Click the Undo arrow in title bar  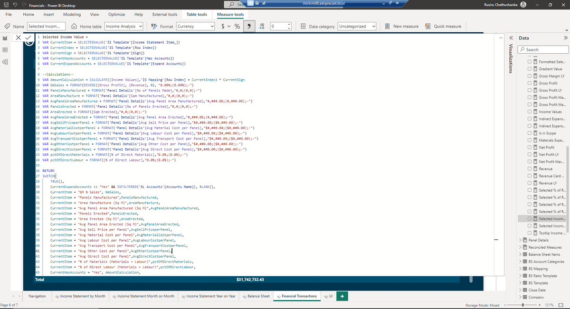click(x=16, y=4)
